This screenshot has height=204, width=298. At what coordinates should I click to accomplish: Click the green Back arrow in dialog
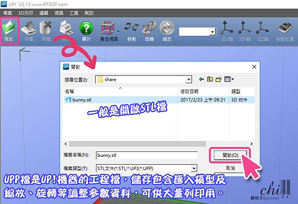tap(202, 79)
